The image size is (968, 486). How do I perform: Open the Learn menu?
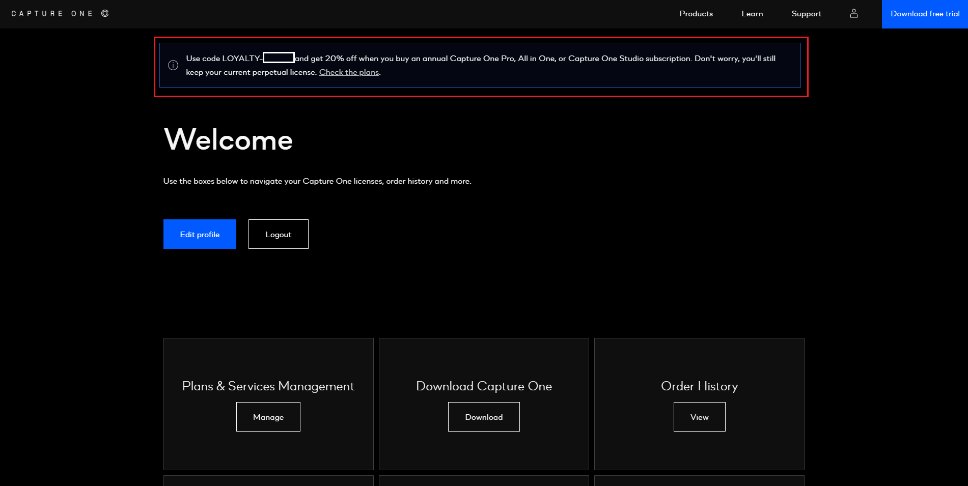[752, 14]
